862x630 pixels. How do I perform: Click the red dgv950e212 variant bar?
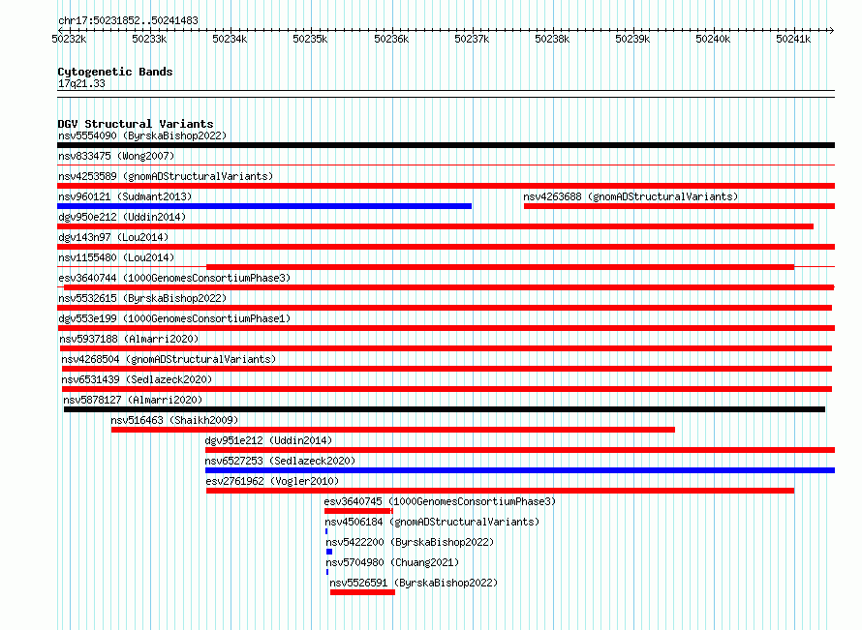(436, 226)
